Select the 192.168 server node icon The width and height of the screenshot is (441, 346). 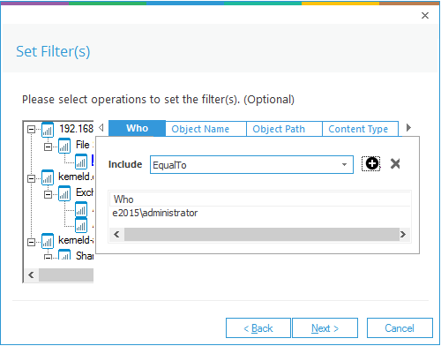(48, 130)
